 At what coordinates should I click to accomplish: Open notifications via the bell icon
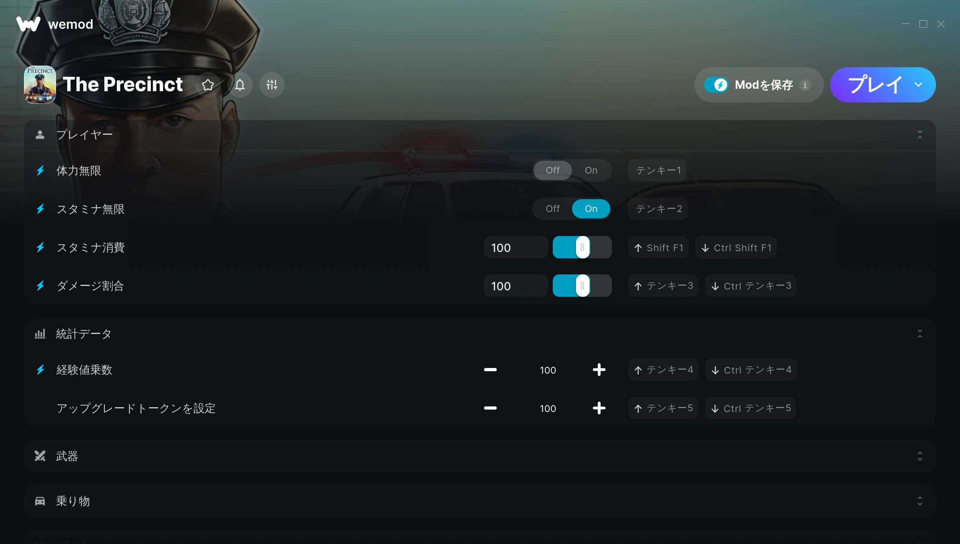point(240,85)
